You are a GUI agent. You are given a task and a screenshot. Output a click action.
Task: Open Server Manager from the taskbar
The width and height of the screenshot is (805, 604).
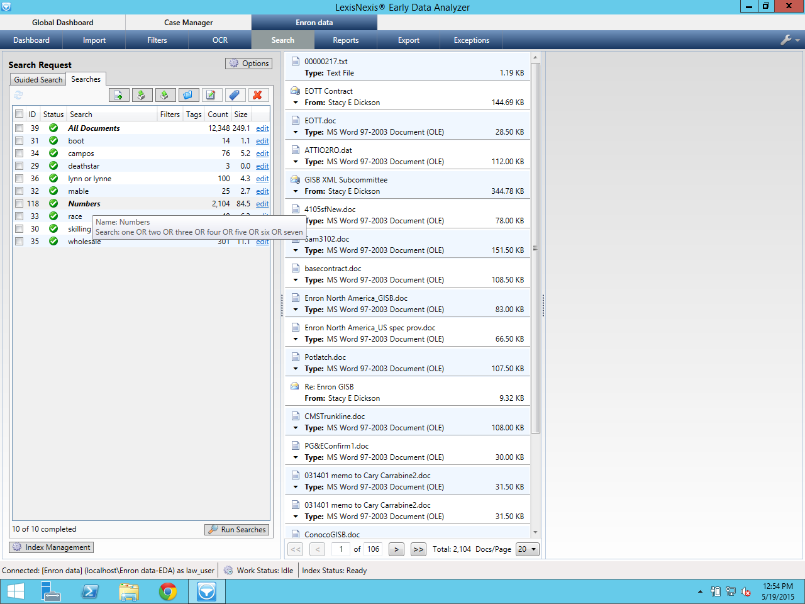click(x=50, y=591)
